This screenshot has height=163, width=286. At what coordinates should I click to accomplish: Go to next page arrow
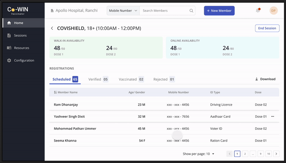click(x=276, y=154)
